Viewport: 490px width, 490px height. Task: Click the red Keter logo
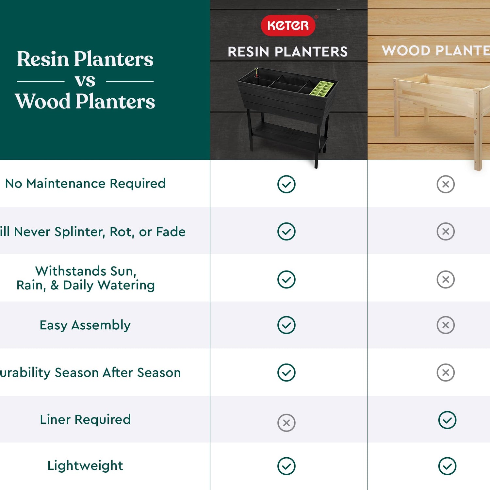point(288,25)
